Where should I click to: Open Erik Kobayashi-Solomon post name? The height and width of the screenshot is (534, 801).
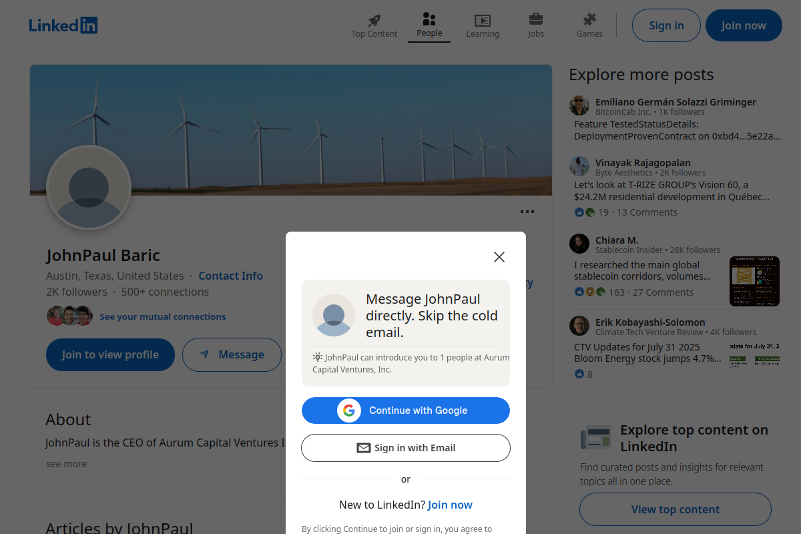[x=650, y=322]
